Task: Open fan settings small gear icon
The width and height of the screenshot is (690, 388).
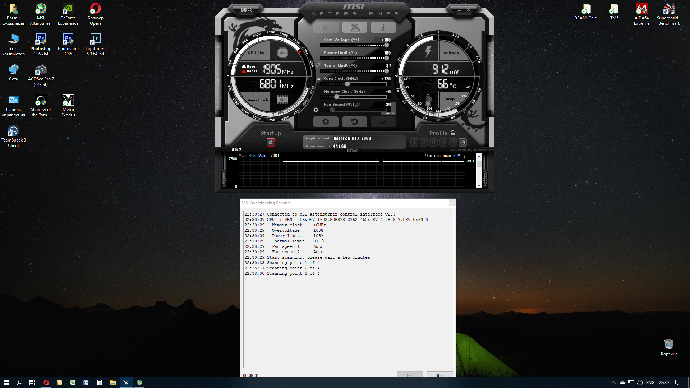Action: click(x=316, y=110)
